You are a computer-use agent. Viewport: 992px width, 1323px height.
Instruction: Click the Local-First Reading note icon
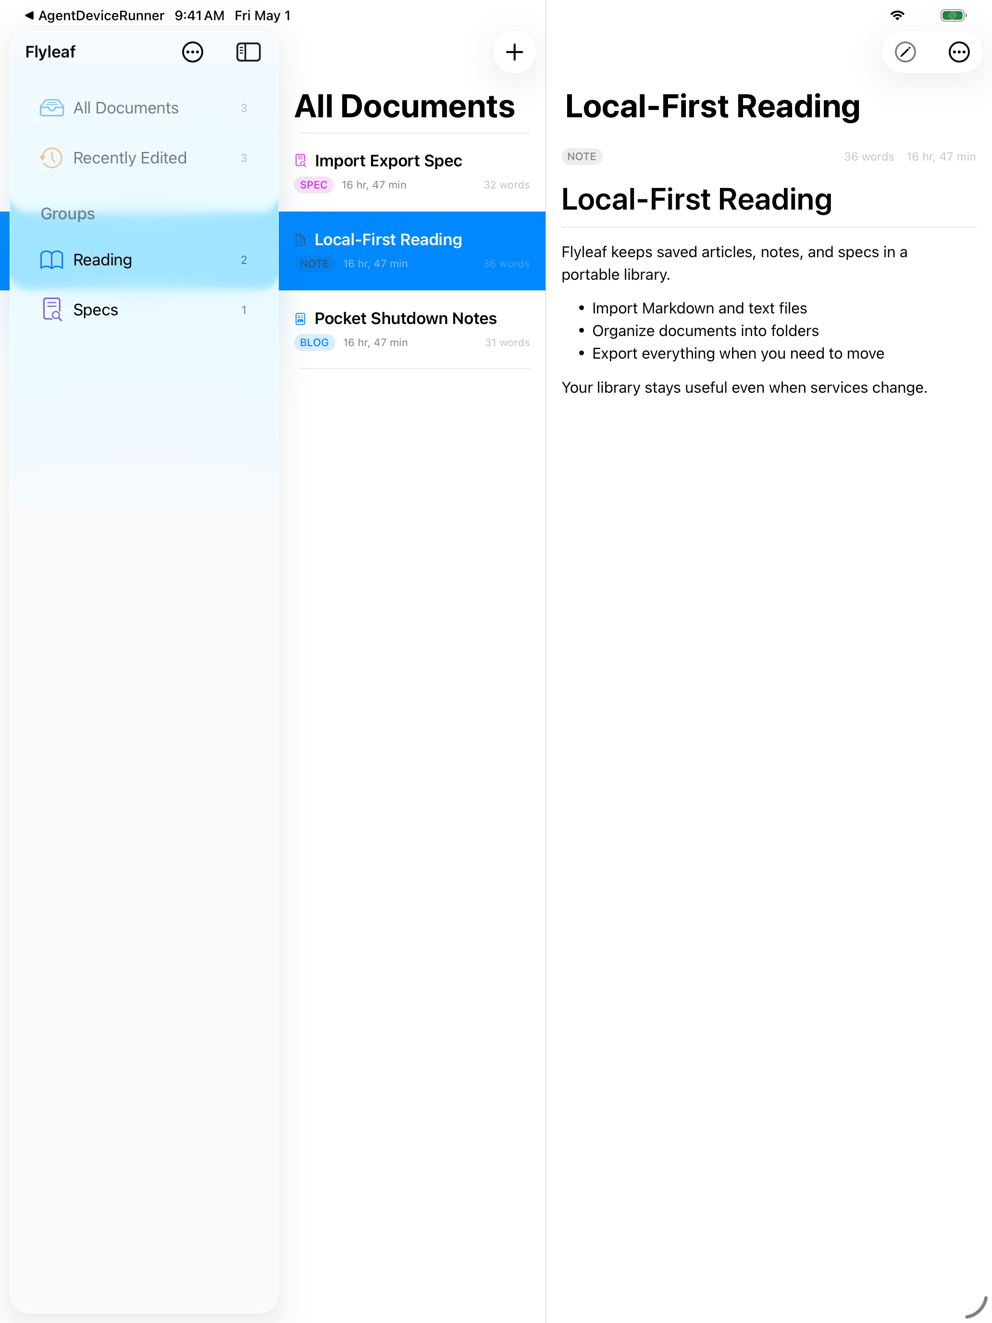pos(301,240)
